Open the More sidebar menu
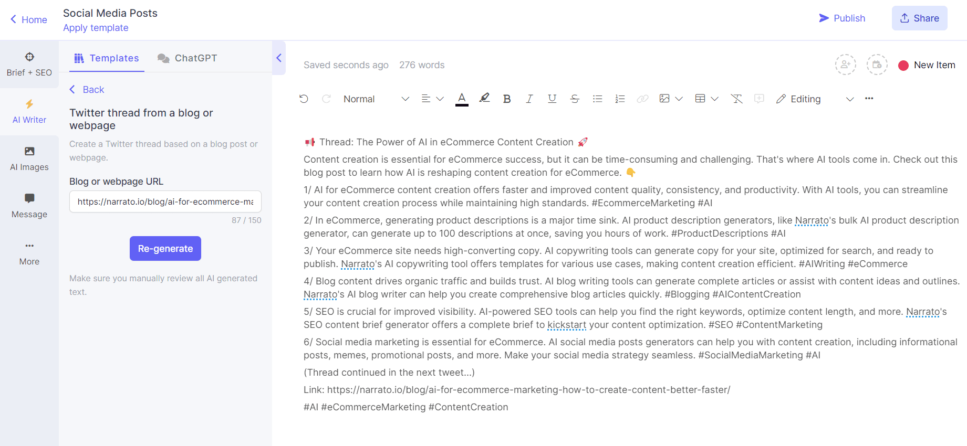Image resolution: width=967 pixels, height=446 pixels. tap(29, 253)
